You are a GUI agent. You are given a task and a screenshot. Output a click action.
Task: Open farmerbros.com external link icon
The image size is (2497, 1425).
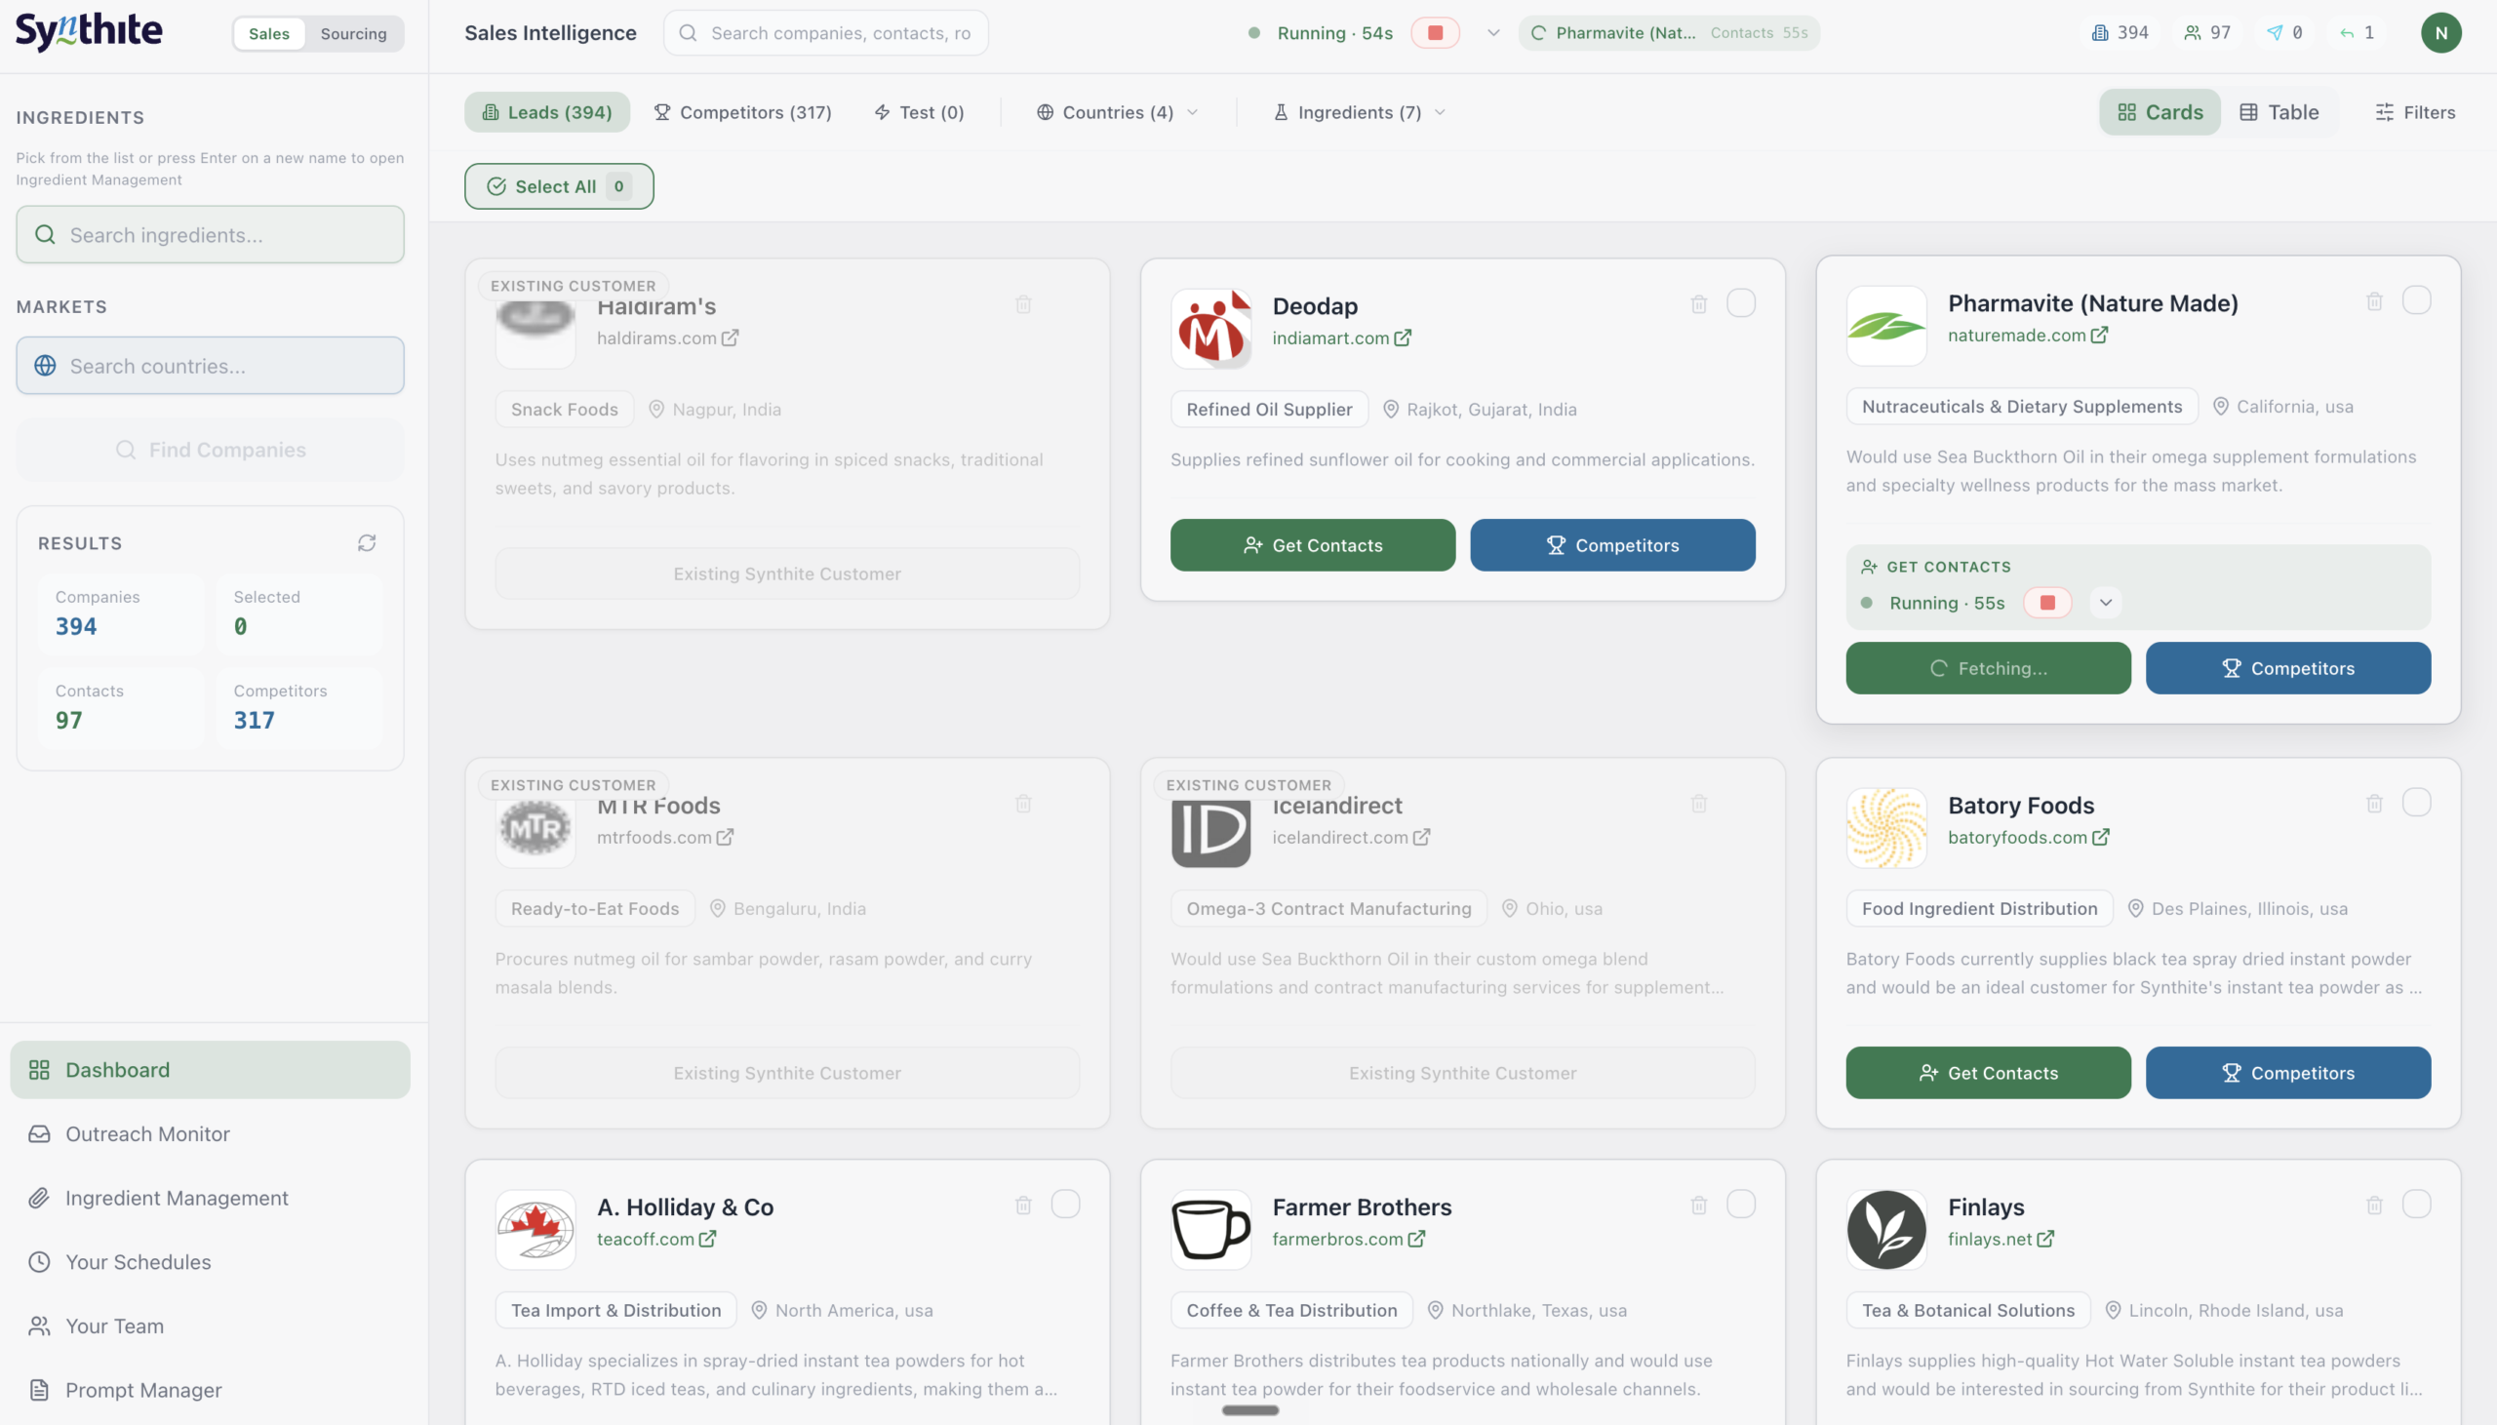click(1417, 1238)
